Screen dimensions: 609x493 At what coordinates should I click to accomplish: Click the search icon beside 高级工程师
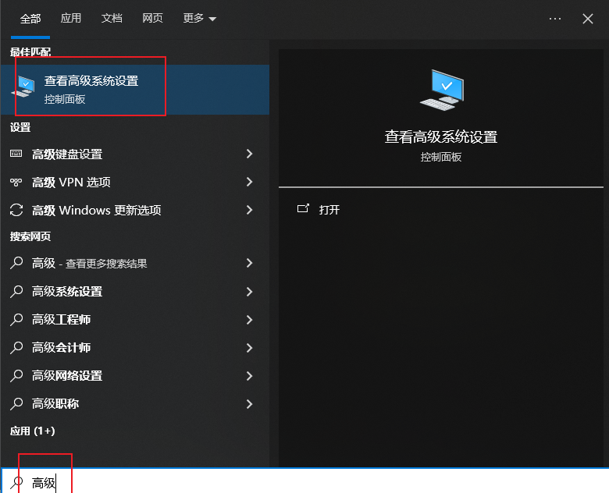(x=16, y=320)
